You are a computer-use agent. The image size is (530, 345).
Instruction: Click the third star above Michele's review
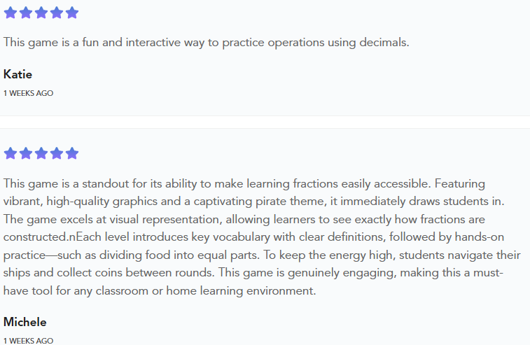41,153
